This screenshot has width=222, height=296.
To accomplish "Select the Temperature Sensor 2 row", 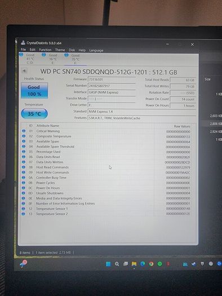I will tap(106, 214).
